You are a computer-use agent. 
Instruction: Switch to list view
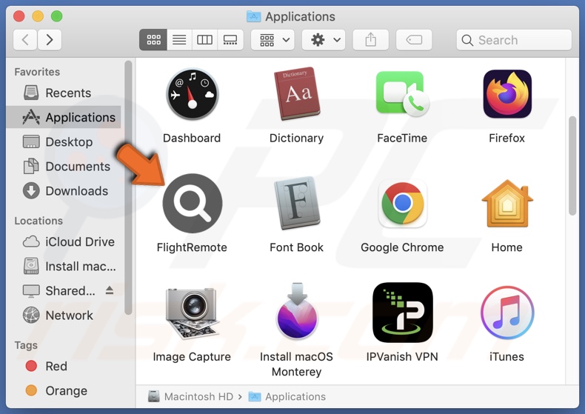pyautogui.click(x=179, y=39)
